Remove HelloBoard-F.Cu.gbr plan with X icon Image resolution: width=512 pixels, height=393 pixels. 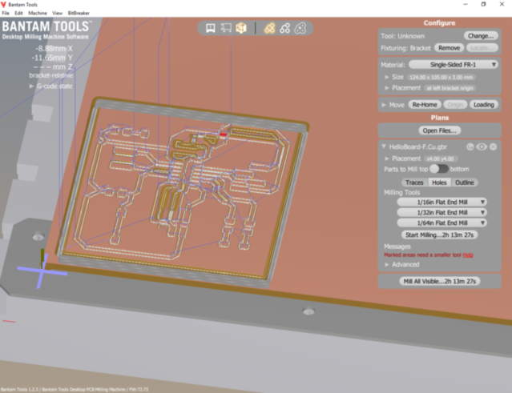493,146
